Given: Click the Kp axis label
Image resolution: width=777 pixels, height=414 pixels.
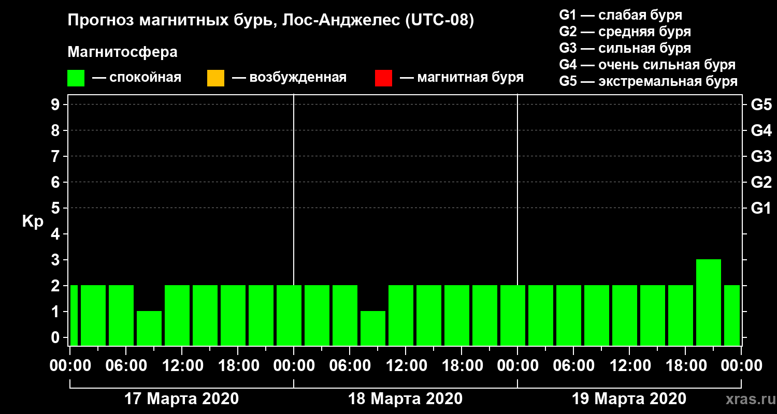Looking at the screenshot, I should click(33, 223).
